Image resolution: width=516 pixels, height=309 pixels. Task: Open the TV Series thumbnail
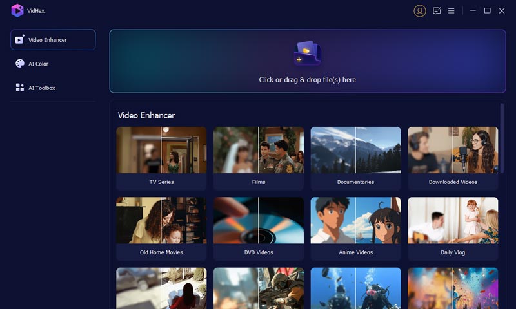pos(161,150)
